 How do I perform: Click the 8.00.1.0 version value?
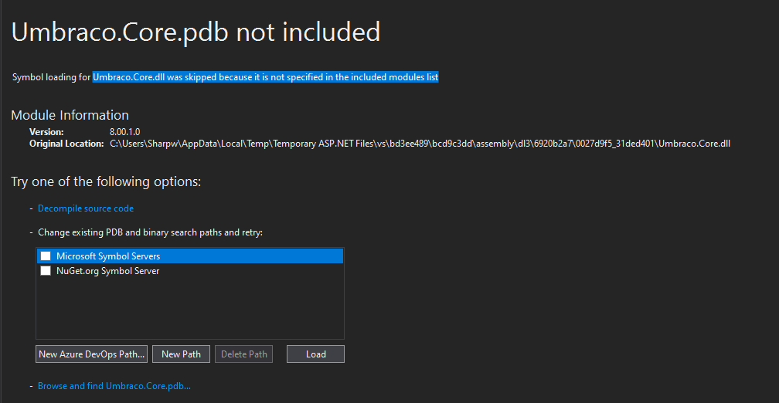tap(124, 132)
